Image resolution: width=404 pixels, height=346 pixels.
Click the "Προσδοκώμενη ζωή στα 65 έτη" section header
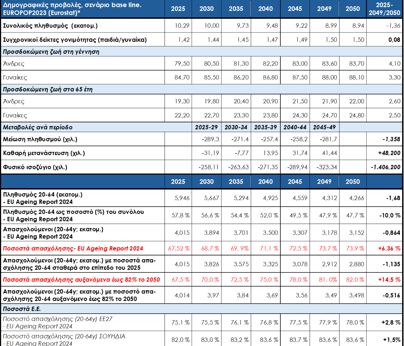48,89
